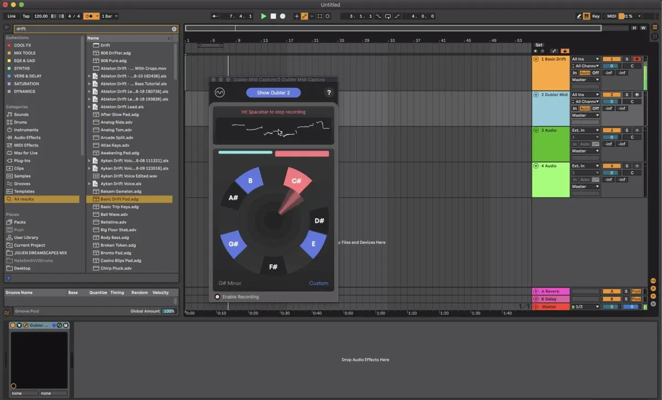Open the Max for Live category

[x=26, y=153]
